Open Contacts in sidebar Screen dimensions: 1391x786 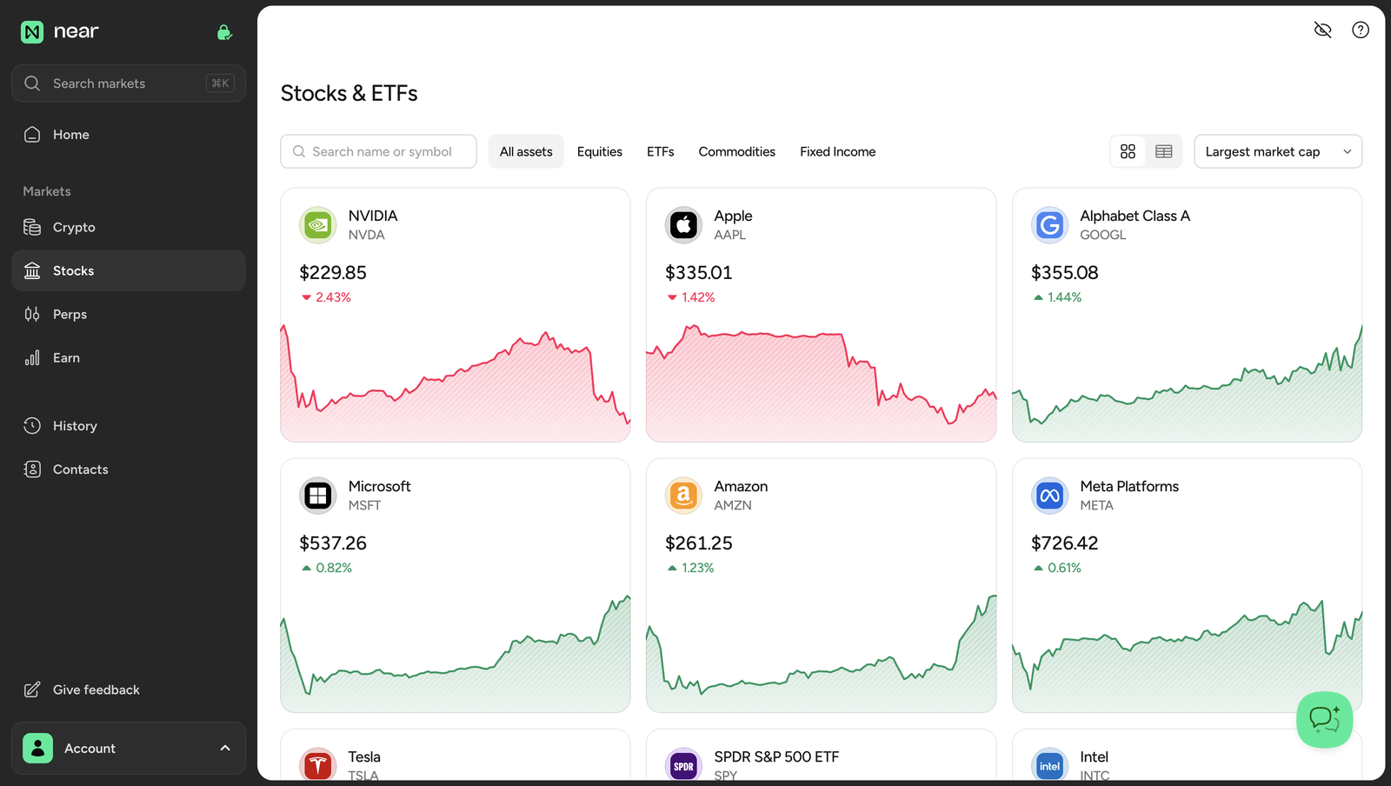pos(129,469)
